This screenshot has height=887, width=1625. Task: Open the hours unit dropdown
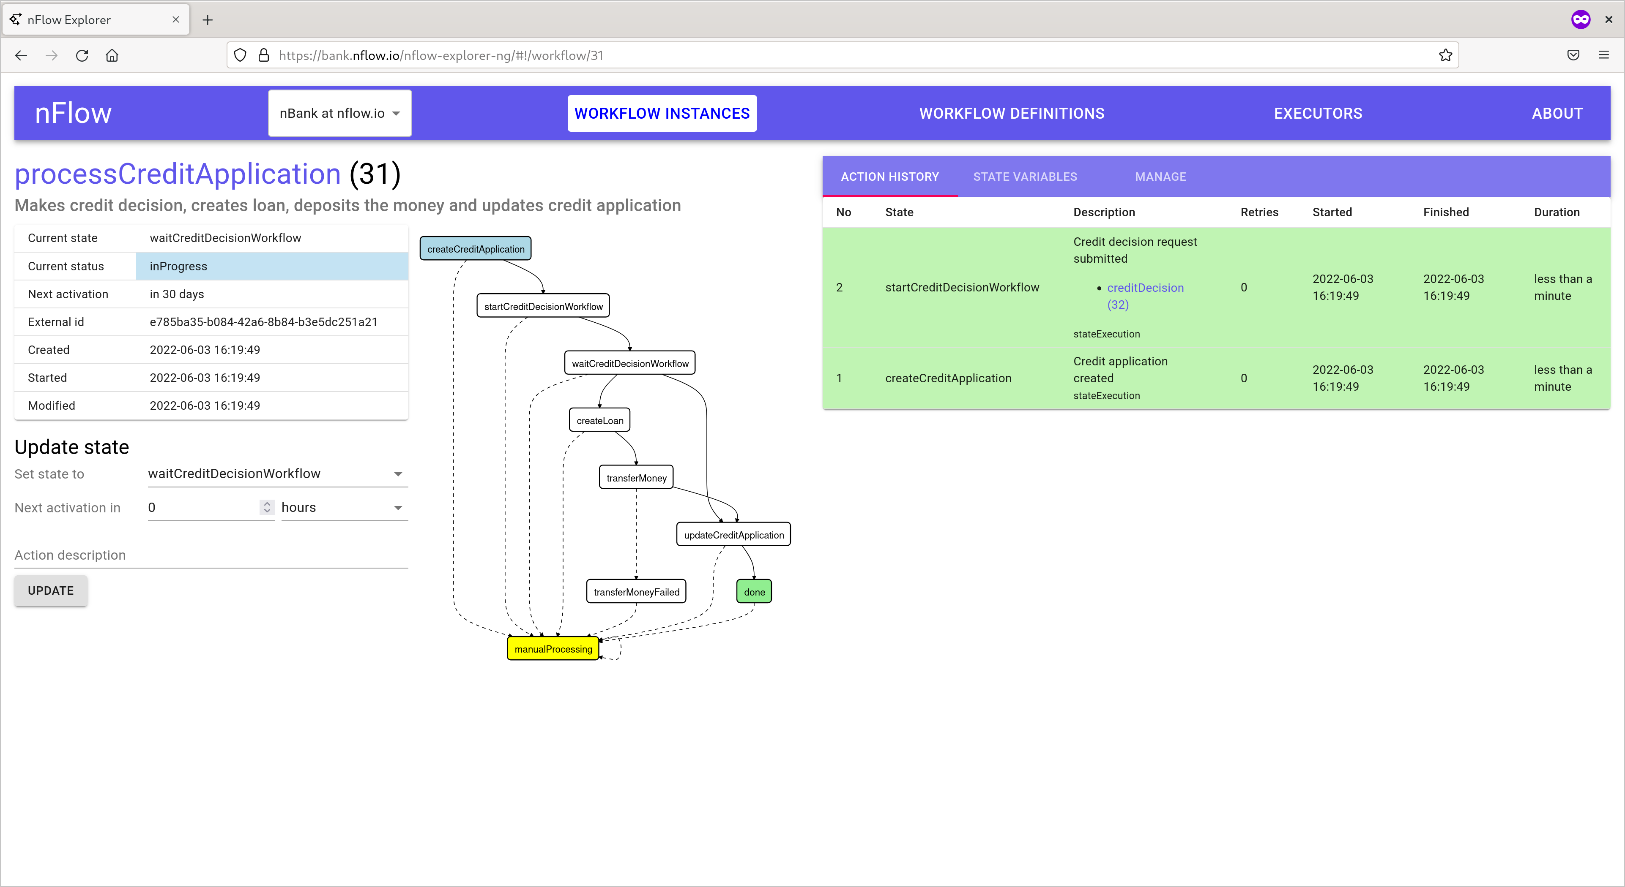343,507
